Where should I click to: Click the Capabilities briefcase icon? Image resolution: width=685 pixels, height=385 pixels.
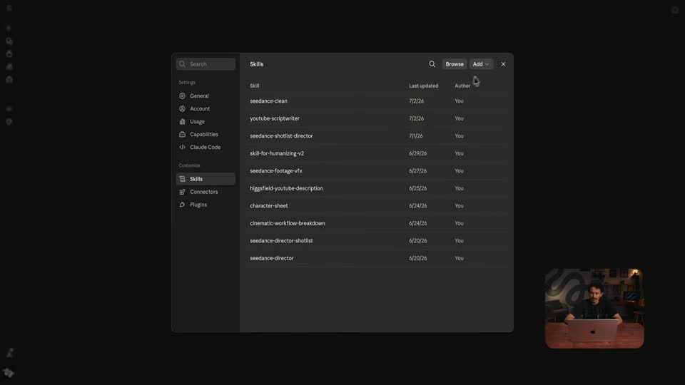tap(182, 135)
